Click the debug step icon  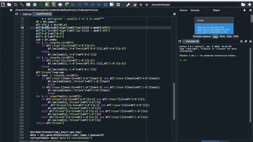[79, 5]
